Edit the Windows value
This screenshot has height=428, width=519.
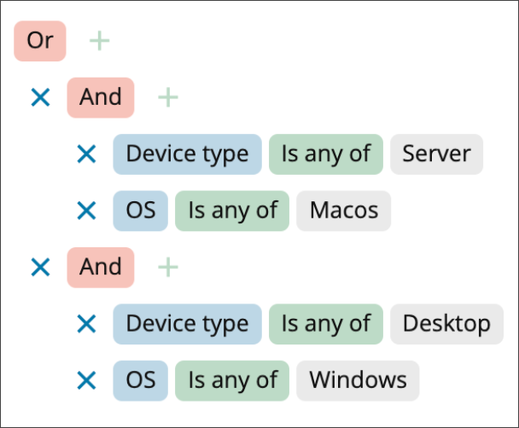click(358, 380)
